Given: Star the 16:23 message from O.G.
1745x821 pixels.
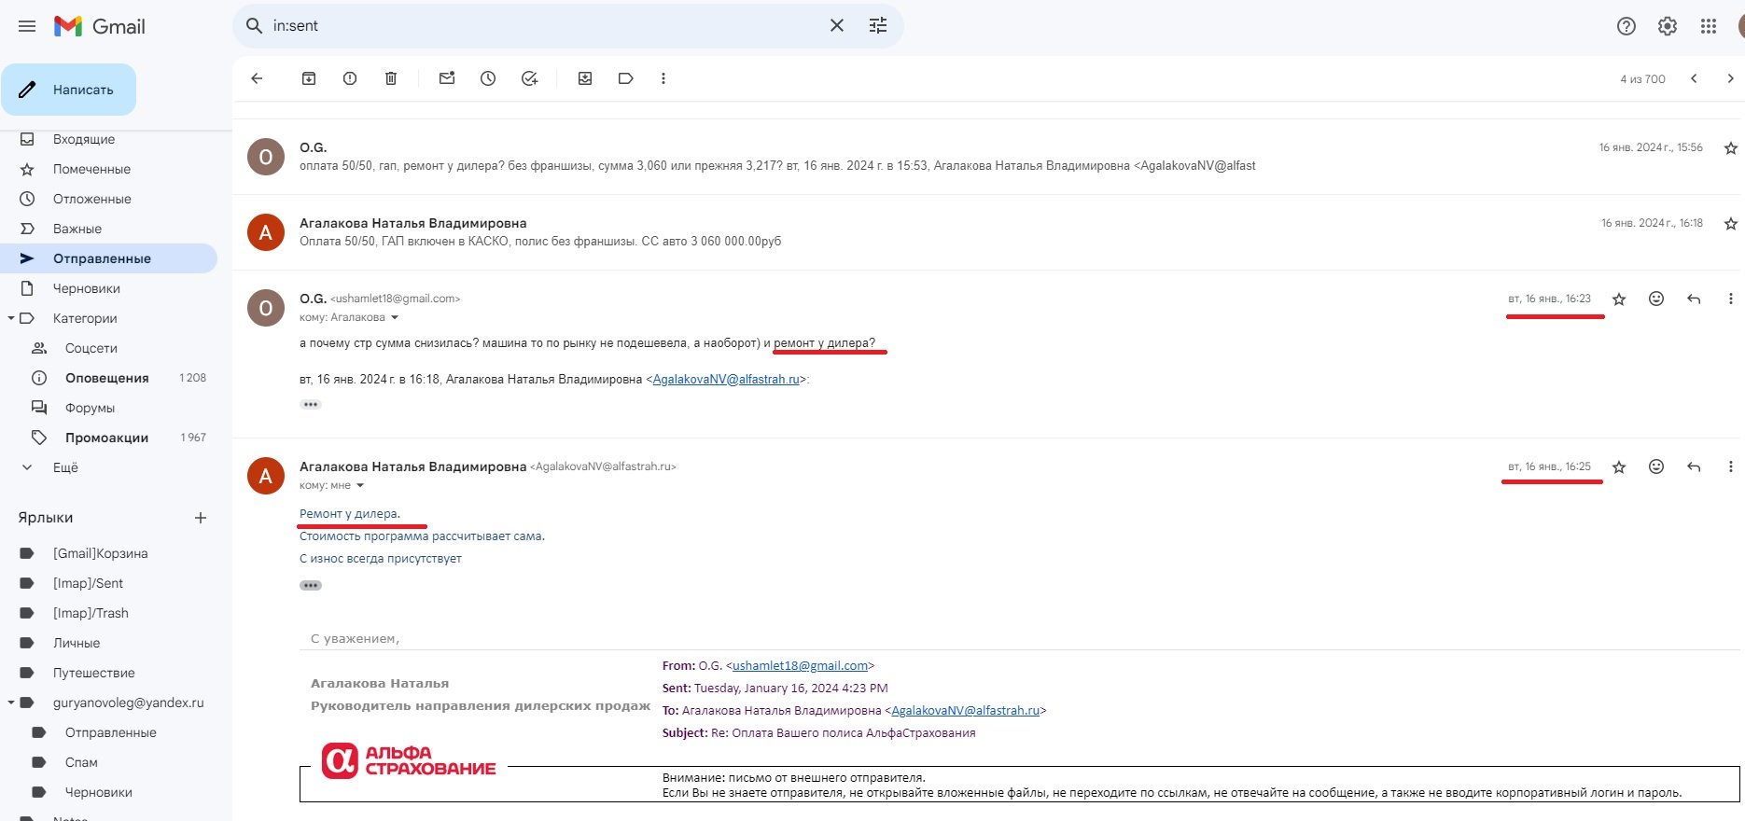Looking at the screenshot, I should click(x=1619, y=299).
